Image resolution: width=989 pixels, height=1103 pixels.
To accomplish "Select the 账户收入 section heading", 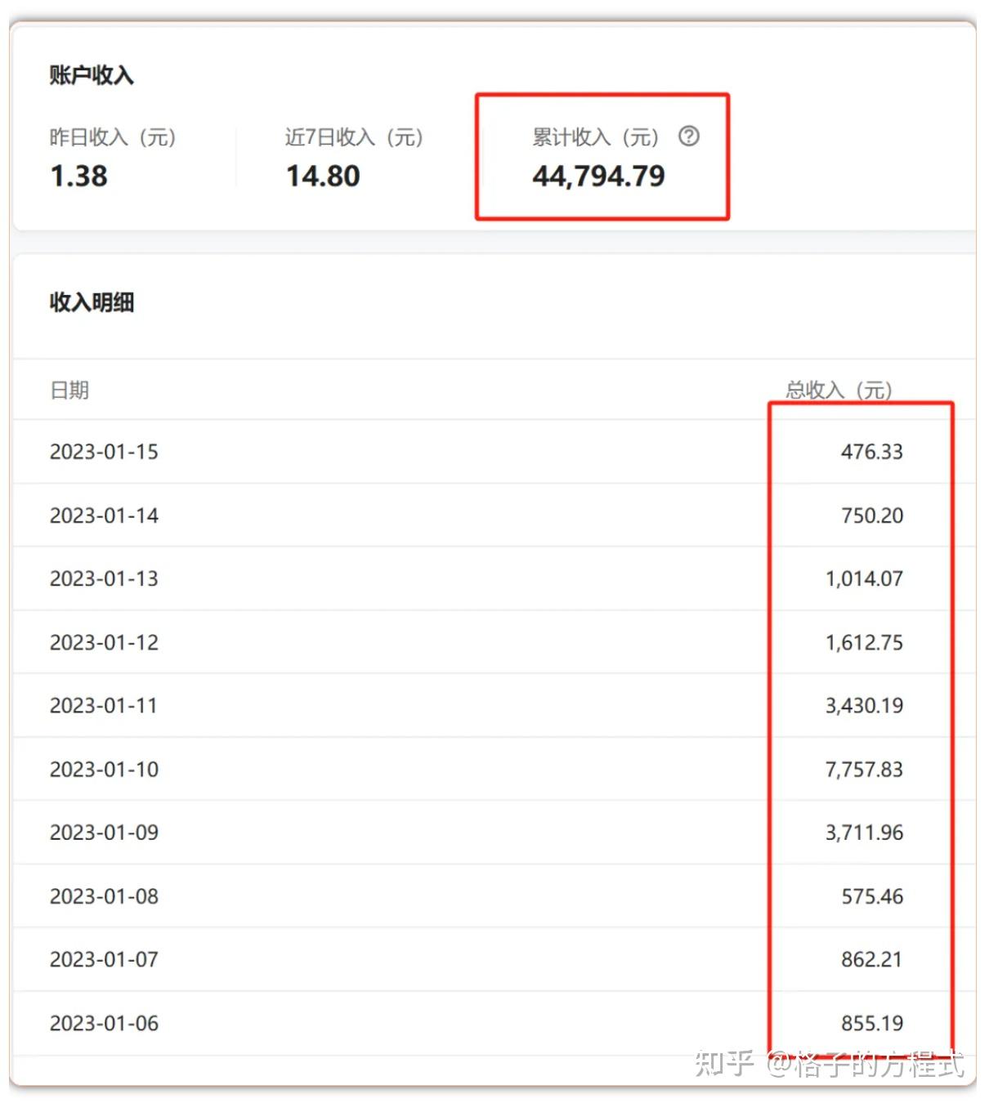I will click(x=92, y=75).
